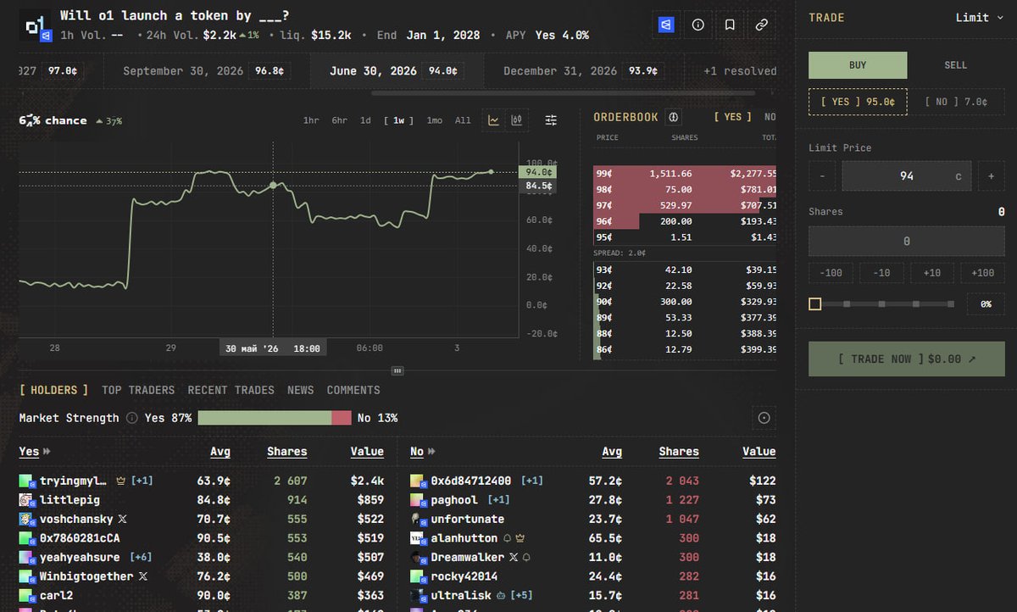Add 100 shares with +100 button
1017x612 pixels.
coord(982,273)
